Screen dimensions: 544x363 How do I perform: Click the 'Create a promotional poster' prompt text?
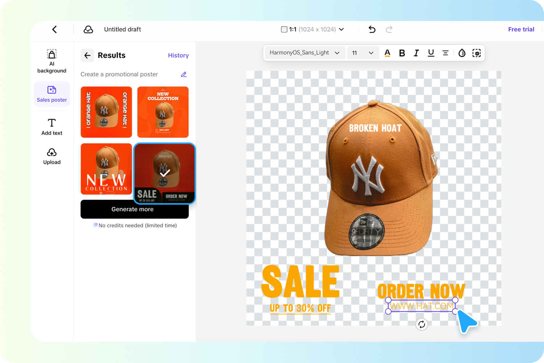119,74
